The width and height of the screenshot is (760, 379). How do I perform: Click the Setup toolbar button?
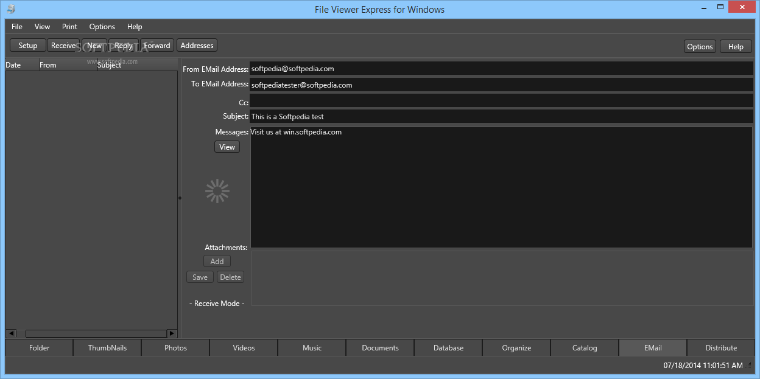[x=28, y=46]
